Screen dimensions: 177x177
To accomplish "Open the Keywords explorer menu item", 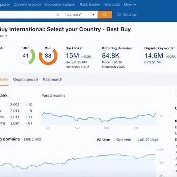I will (60, 4).
